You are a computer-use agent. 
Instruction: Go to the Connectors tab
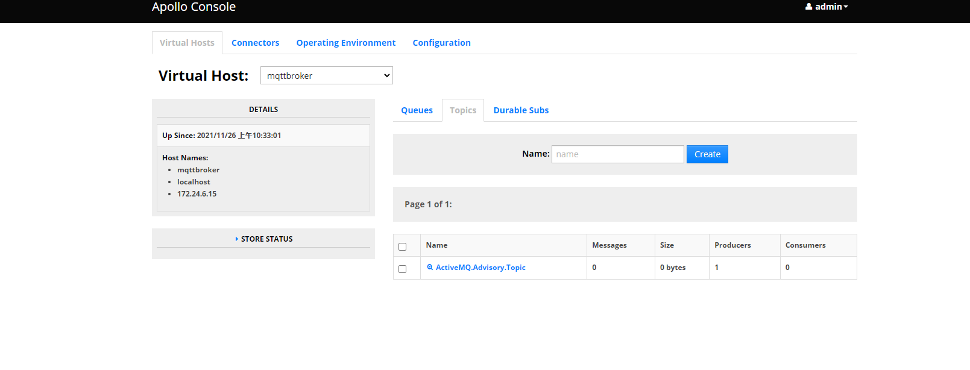255,43
